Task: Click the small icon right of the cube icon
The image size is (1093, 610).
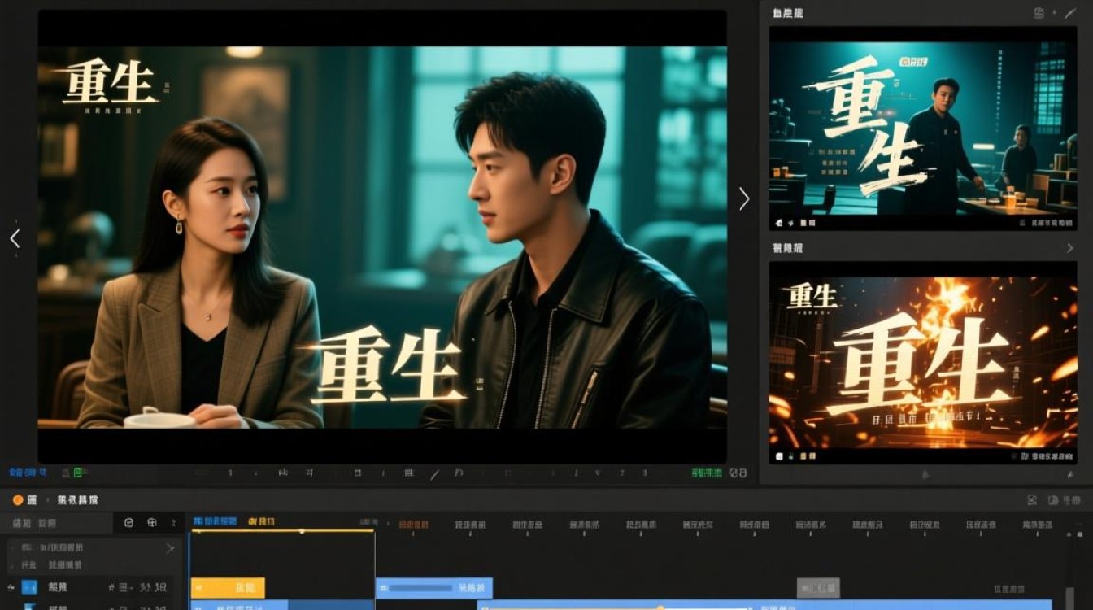Action: point(173,523)
